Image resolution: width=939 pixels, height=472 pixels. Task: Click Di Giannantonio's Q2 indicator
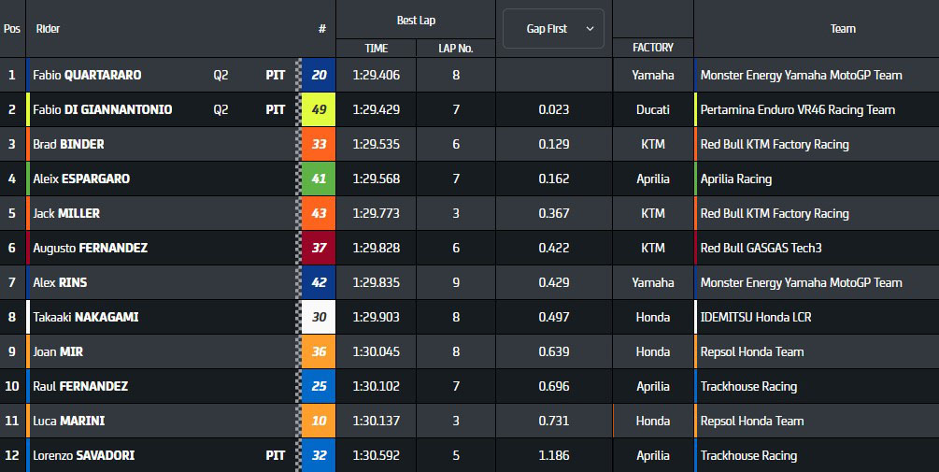point(221,109)
